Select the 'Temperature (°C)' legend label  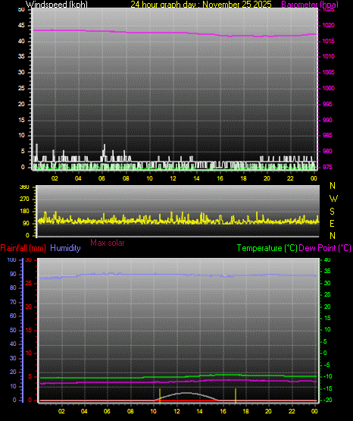[267, 248]
